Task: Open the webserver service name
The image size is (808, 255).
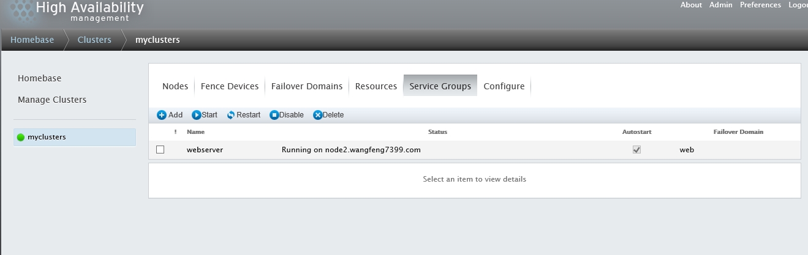Action: point(205,150)
